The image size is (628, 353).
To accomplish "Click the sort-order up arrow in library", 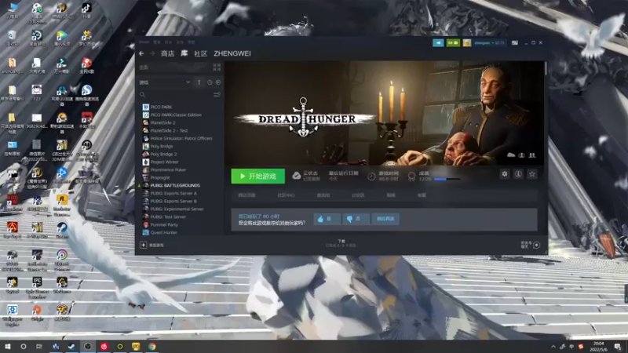I will [199, 82].
